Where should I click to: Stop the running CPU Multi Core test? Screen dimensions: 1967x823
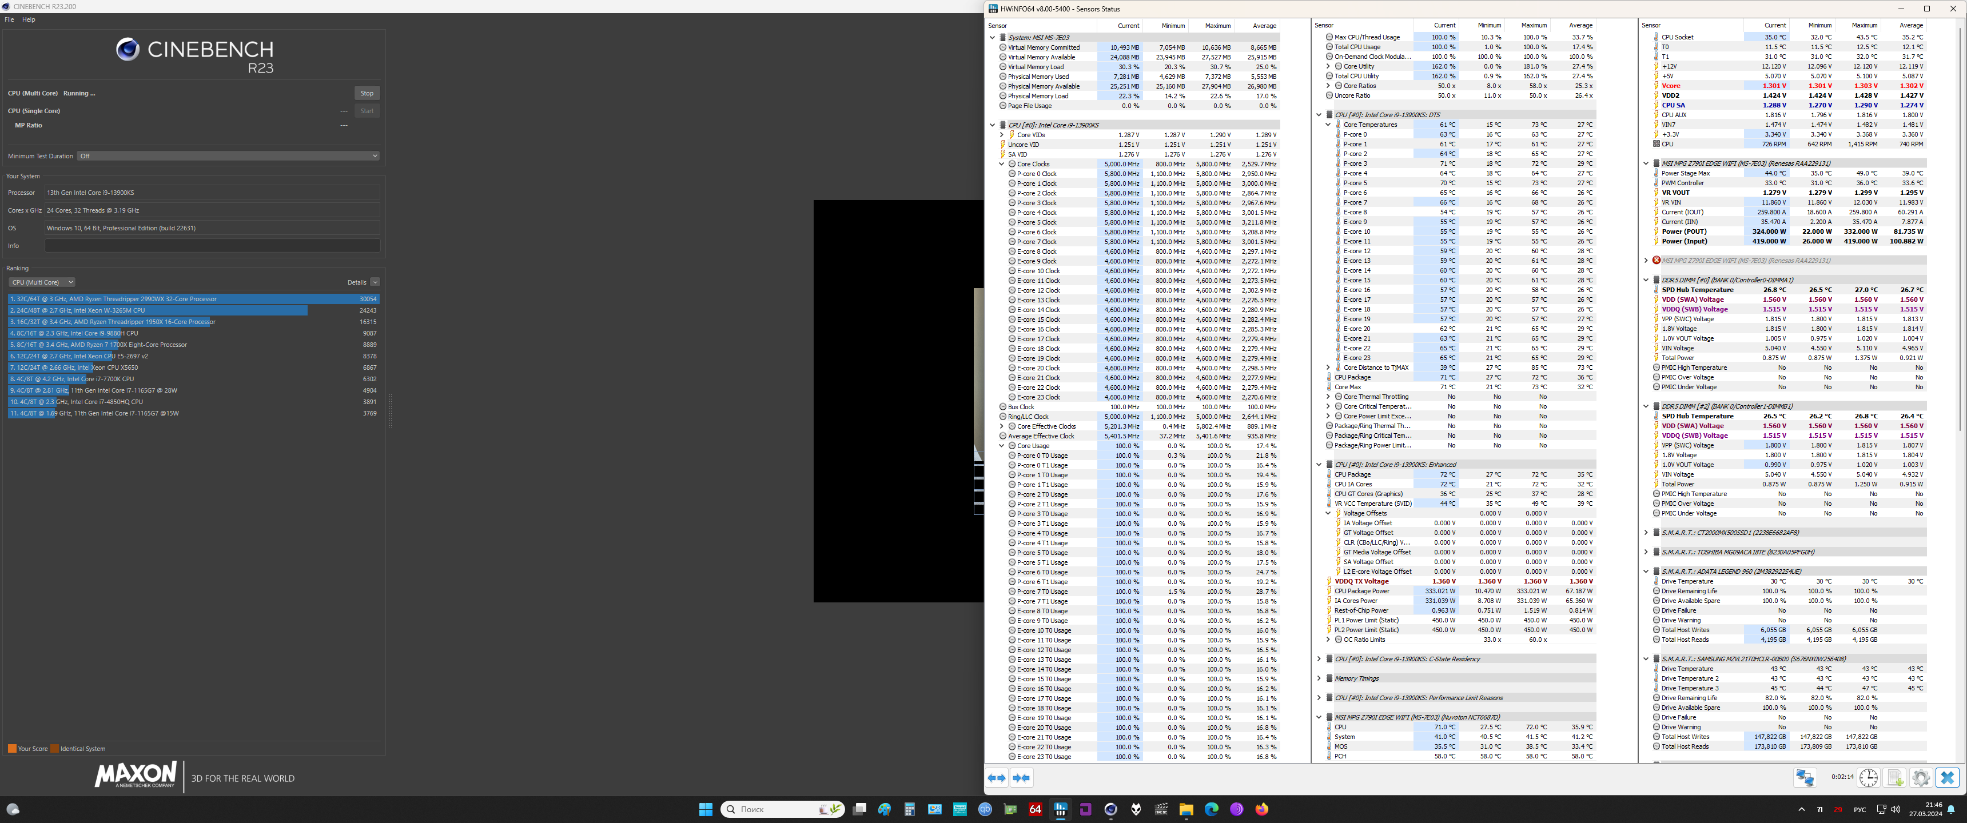[x=367, y=93]
